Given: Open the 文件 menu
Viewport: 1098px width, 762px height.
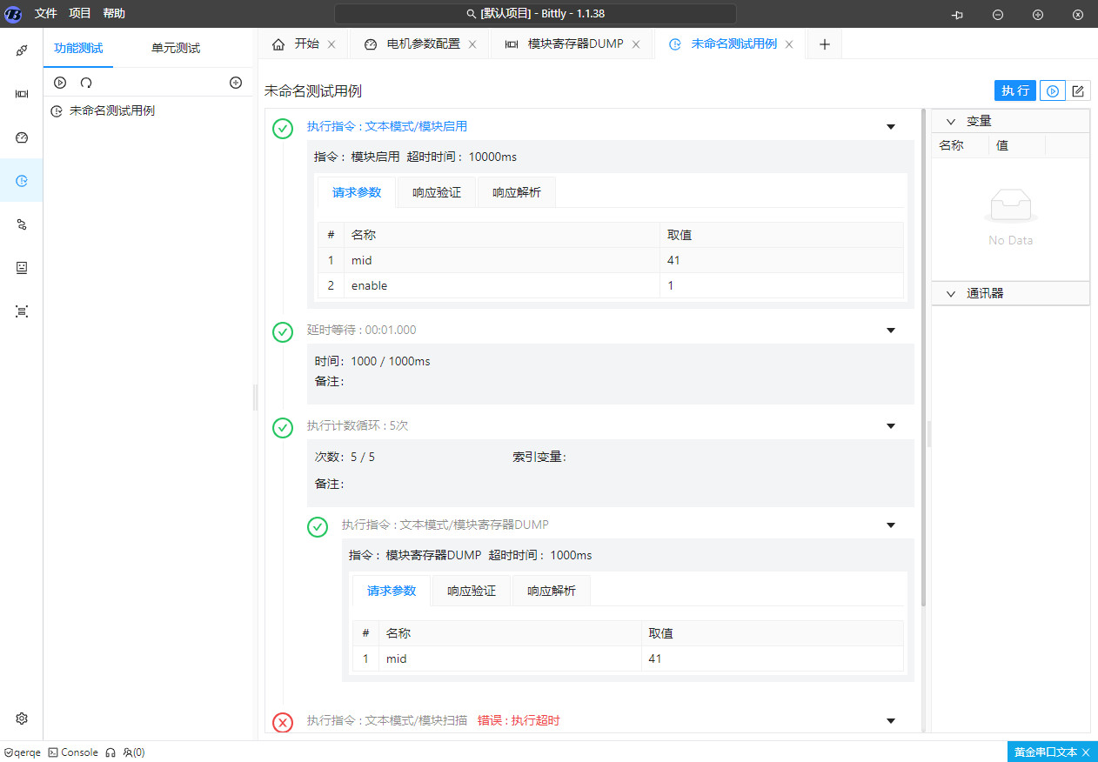Looking at the screenshot, I should [x=46, y=14].
